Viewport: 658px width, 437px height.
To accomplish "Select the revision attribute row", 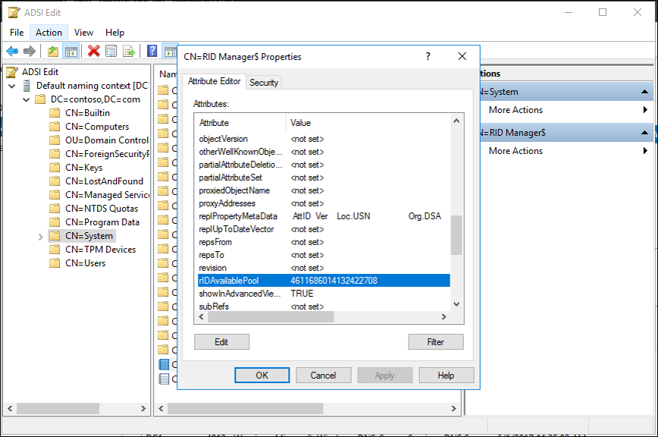I will point(324,268).
